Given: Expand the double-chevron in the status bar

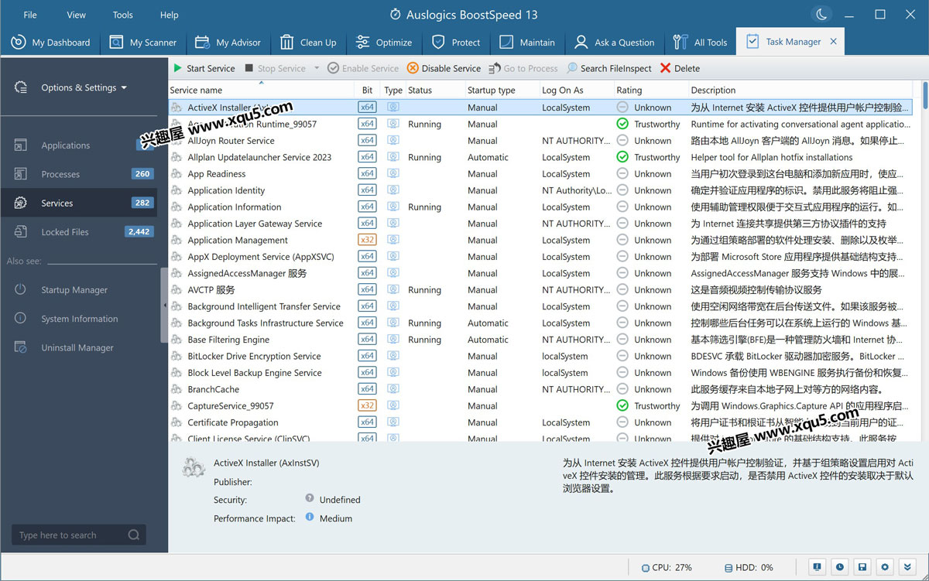Looking at the screenshot, I should (x=908, y=567).
